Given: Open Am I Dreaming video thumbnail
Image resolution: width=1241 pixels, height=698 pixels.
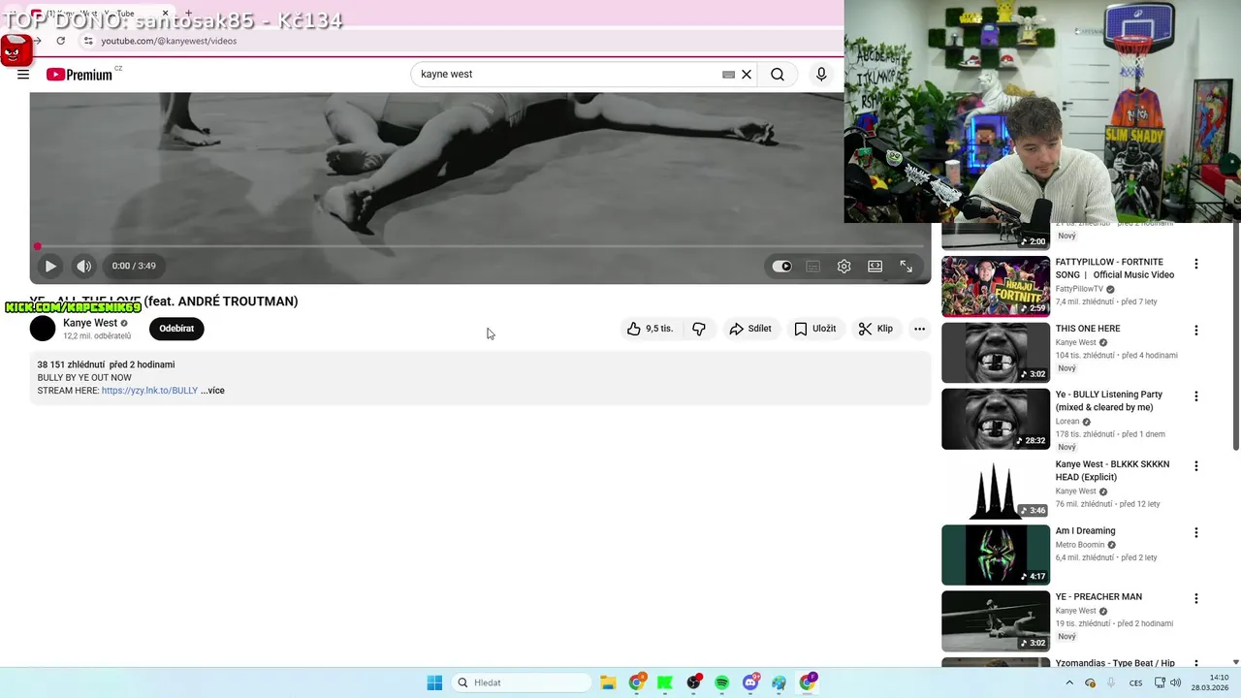Looking at the screenshot, I should (996, 555).
